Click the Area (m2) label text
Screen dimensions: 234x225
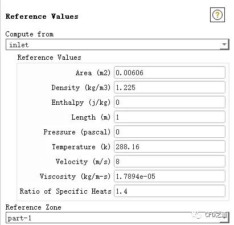tap(93, 73)
